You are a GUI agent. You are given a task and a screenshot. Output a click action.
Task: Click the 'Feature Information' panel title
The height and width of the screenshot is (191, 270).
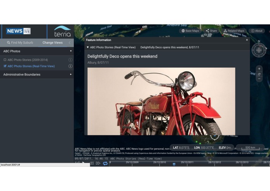click(x=99, y=40)
